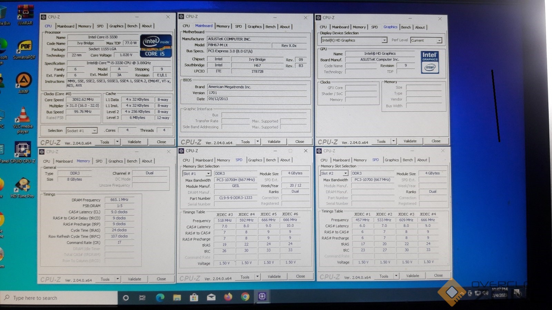552x310 pixels.
Task: Click Validate in the Memory-tab window
Action: tap(135, 279)
